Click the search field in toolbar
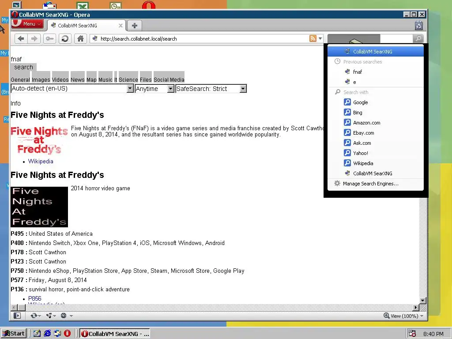Image resolution: width=452 pixels, height=339 pixels. click(x=396, y=38)
